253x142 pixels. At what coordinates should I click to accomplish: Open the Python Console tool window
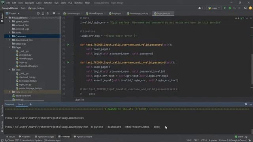83,136
